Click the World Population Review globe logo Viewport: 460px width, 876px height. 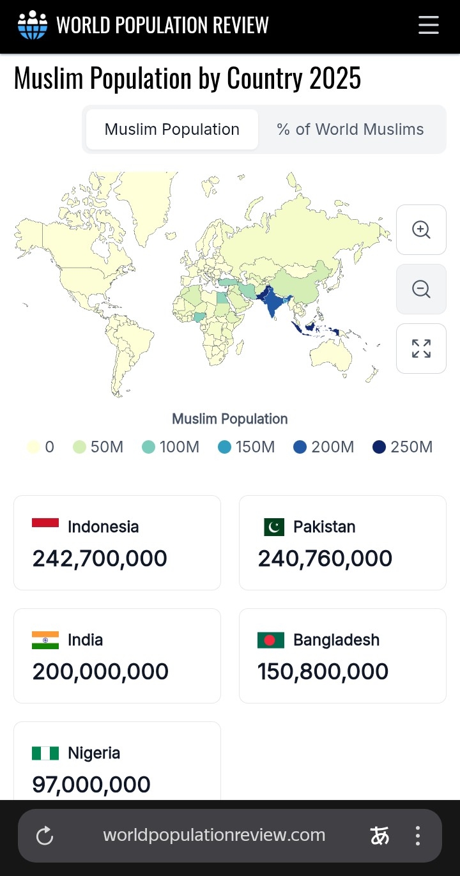click(x=33, y=25)
